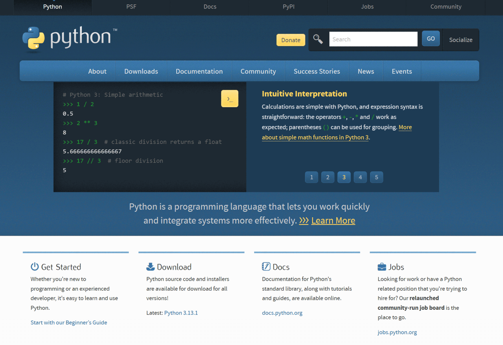Click the Jobs briefcase icon
The image size is (503, 345).
click(381, 266)
